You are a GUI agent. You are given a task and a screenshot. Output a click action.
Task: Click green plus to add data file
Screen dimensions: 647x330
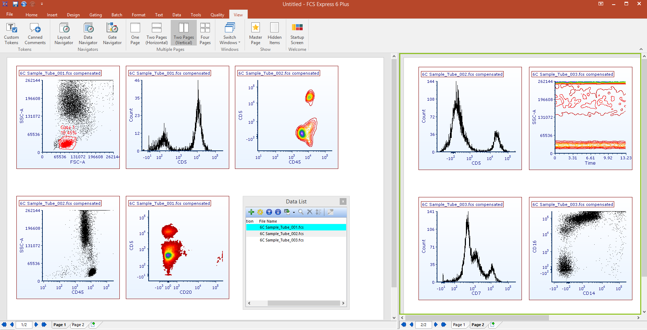click(251, 212)
